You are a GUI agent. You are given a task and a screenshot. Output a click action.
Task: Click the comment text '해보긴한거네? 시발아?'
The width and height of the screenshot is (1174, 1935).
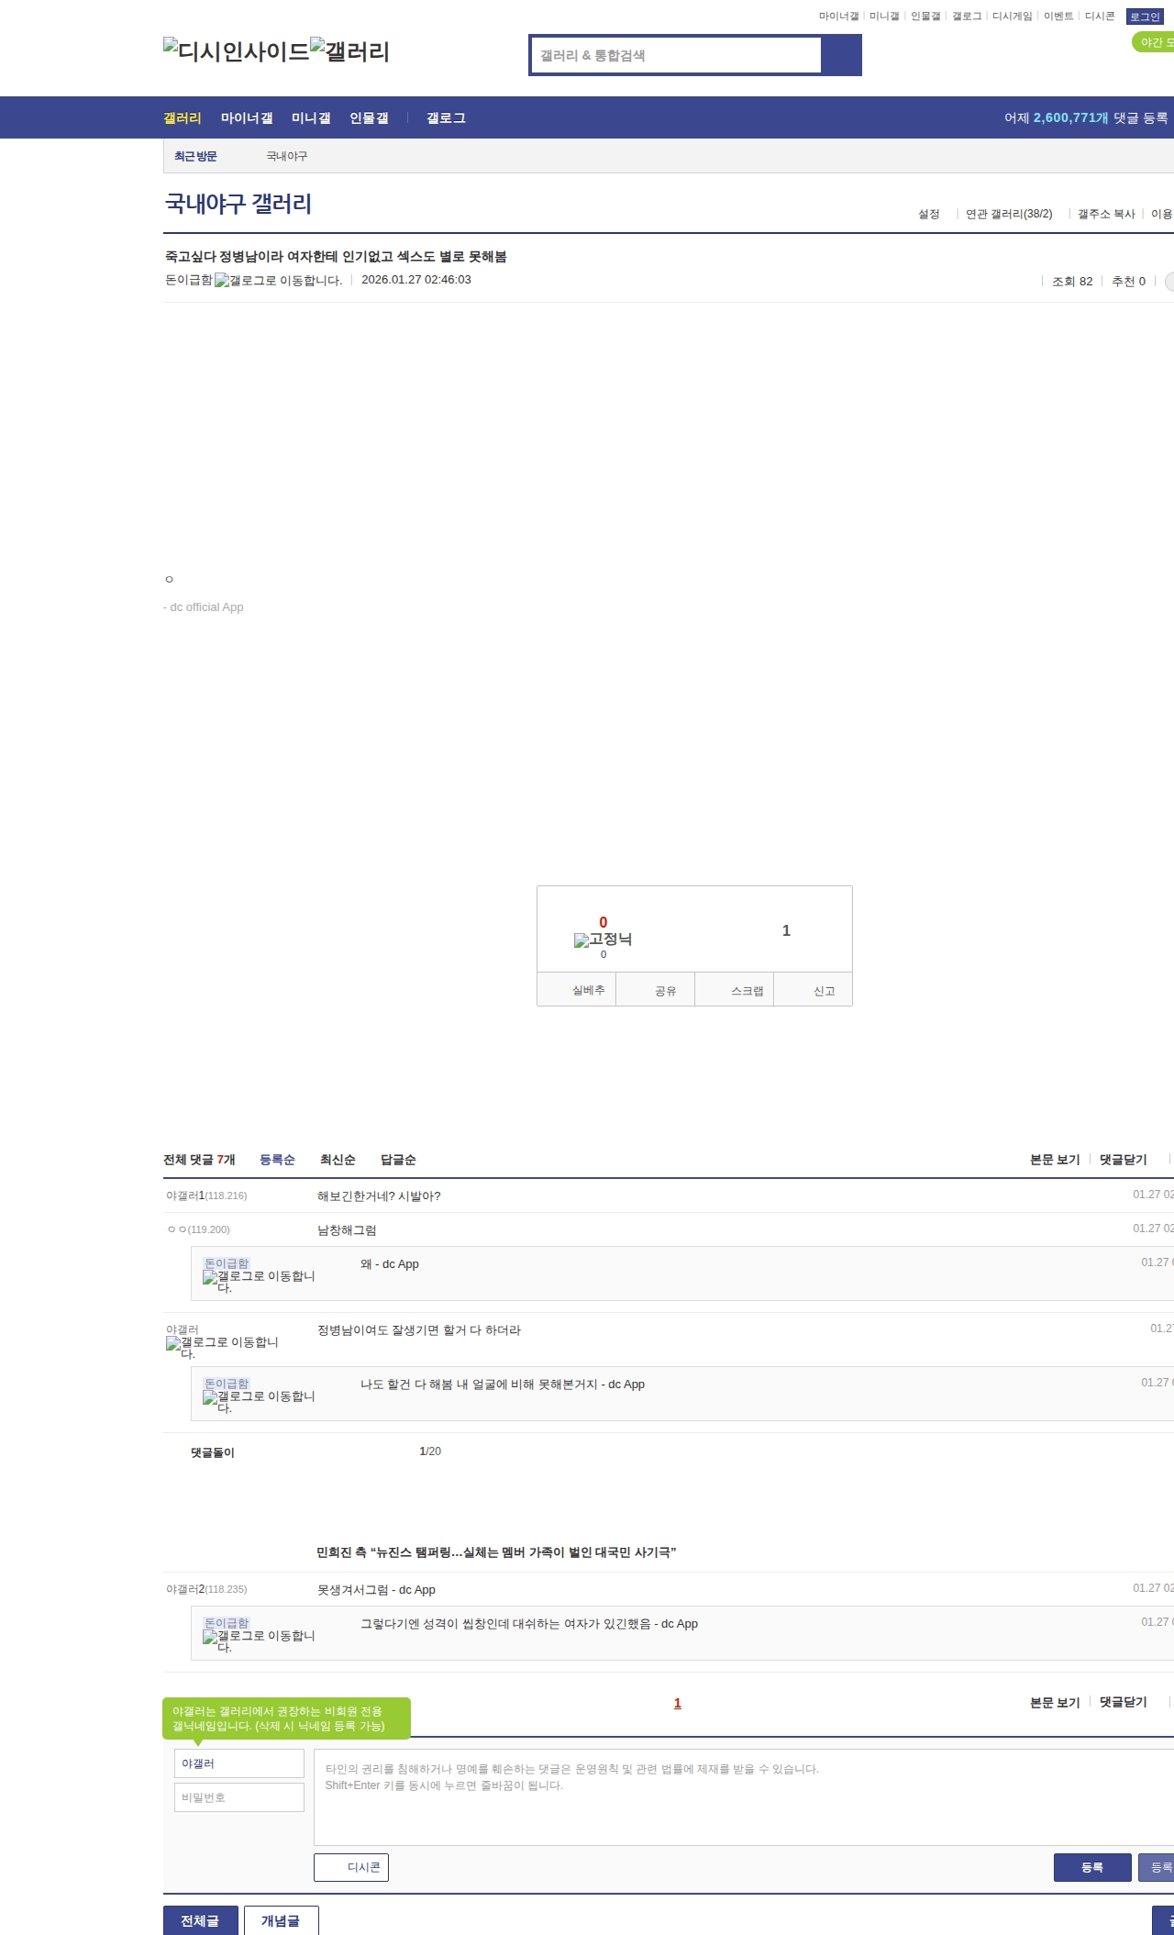(379, 1196)
